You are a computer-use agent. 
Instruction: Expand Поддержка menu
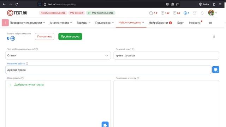[105, 23]
